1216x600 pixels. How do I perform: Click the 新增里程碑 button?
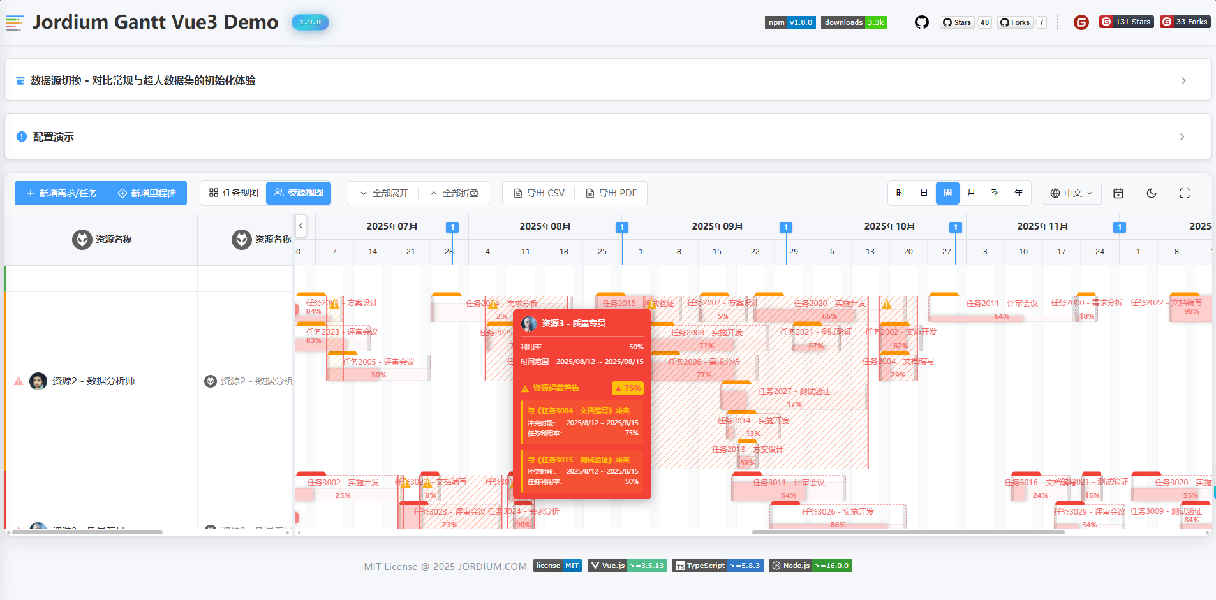click(147, 193)
